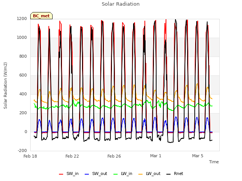Viewport: 242px width, 181px height.
Task: Click the 1200 y-axis tick label
Action: pos(22,18)
